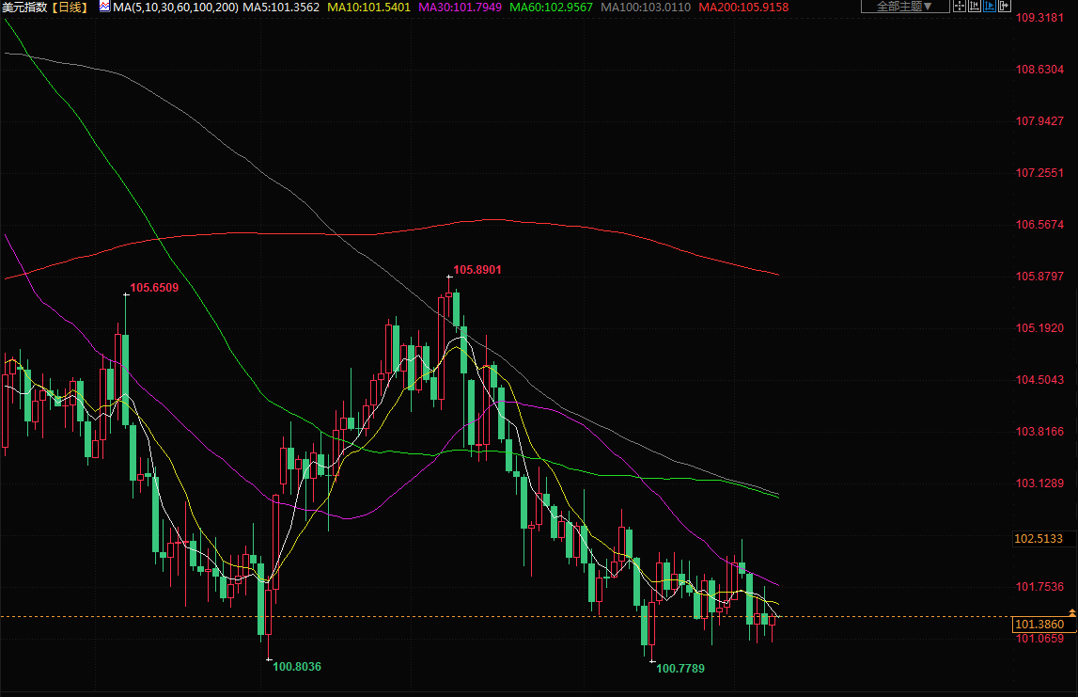Click the MA5:101.3562 value label
The height and width of the screenshot is (697, 1078).
point(281,7)
